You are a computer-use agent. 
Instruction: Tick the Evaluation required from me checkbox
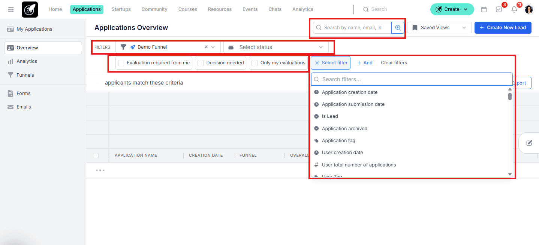(121, 63)
